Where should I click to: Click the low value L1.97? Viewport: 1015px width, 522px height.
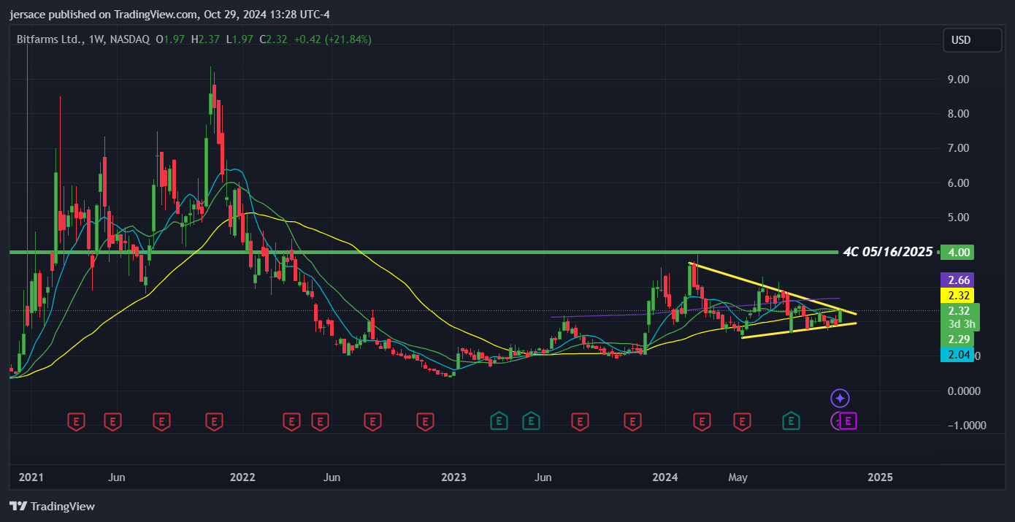(240, 39)
